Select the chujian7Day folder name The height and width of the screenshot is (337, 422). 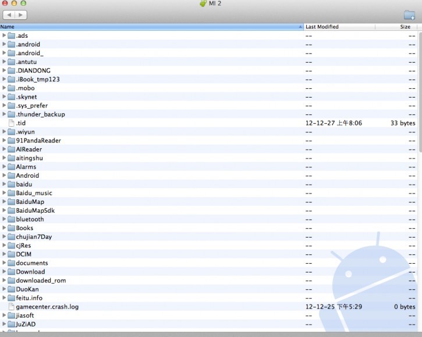pos(34,236)
